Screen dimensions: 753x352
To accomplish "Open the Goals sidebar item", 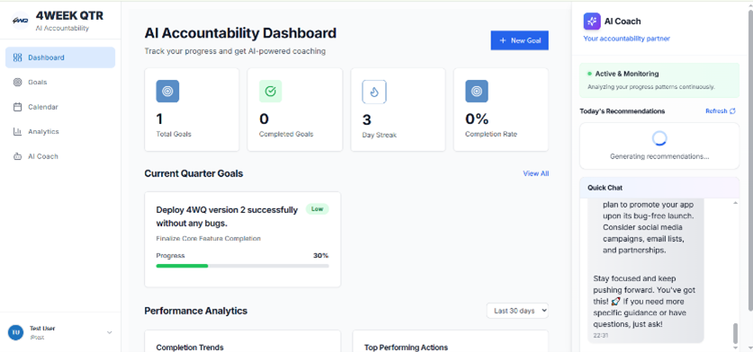I will point(60,82).
